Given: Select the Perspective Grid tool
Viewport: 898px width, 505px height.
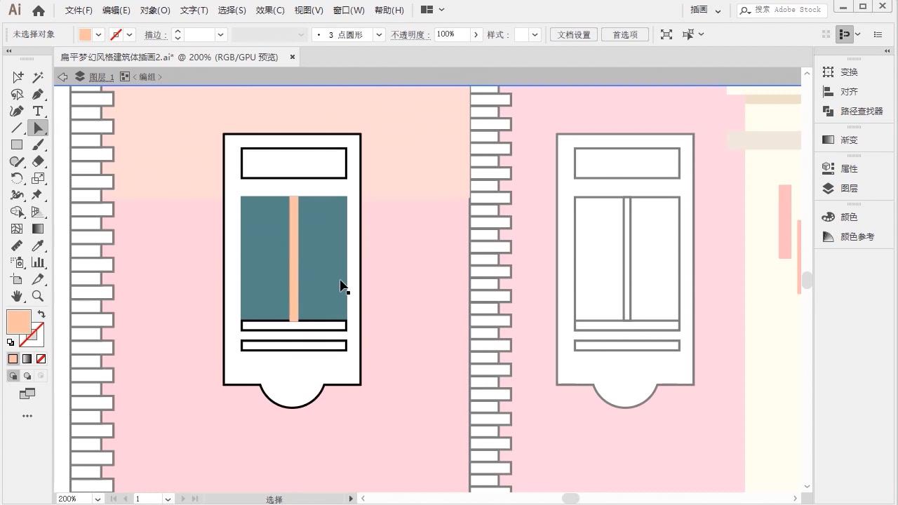Looking at the screenshot, I should [x=38, y=212].
